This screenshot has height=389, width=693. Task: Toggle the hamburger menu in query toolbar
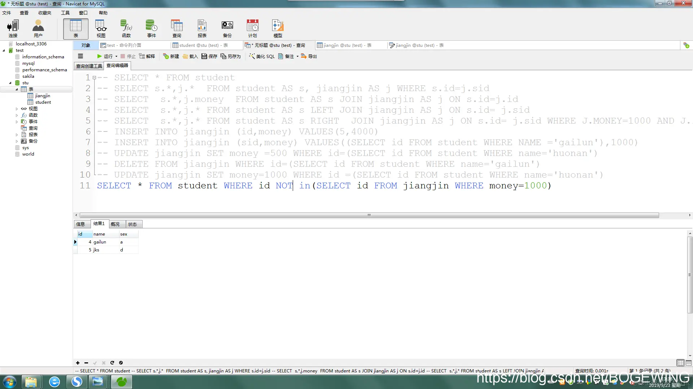click(x=80, y=56)
